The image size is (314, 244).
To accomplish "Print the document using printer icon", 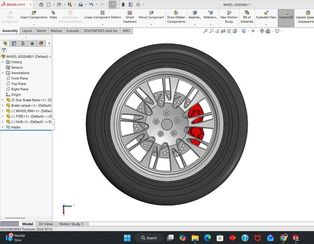I will coord(80,4).
